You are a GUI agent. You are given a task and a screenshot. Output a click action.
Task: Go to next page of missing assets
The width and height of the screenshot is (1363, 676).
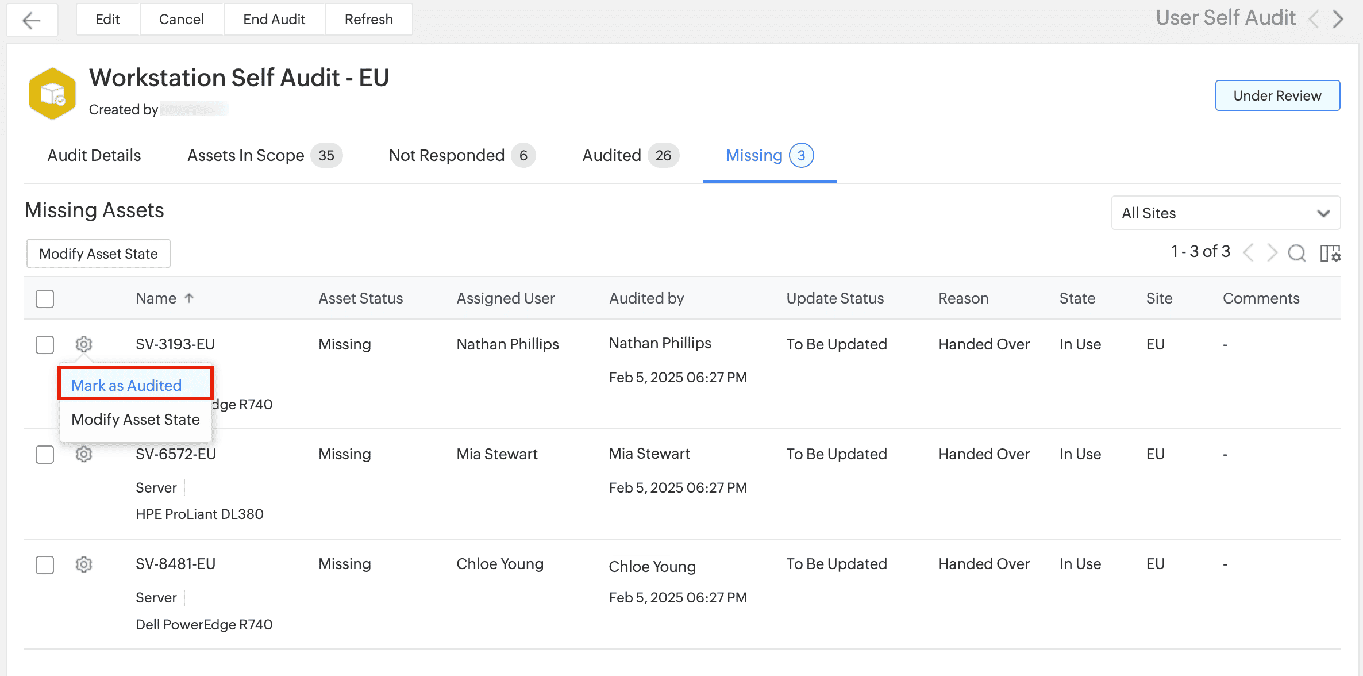pos(1272,252)
